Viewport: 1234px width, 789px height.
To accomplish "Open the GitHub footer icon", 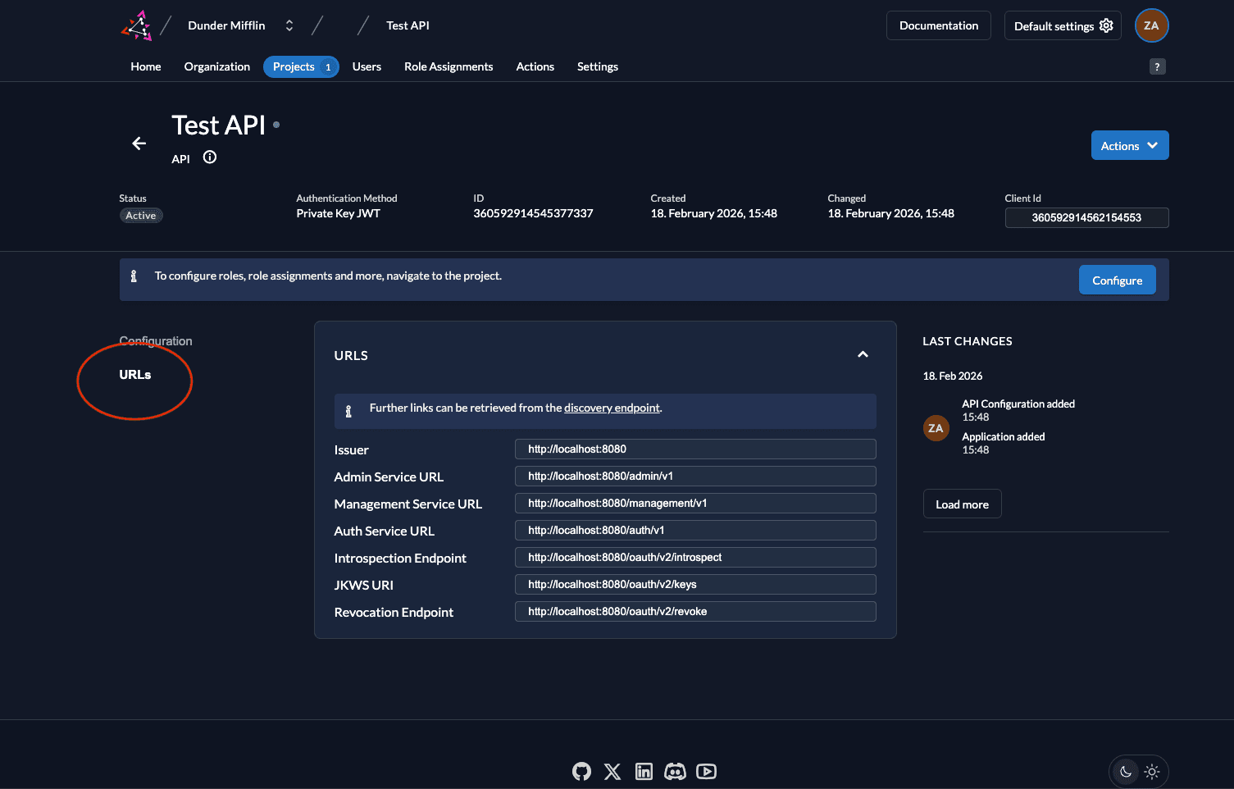I will tap(581, 771).
